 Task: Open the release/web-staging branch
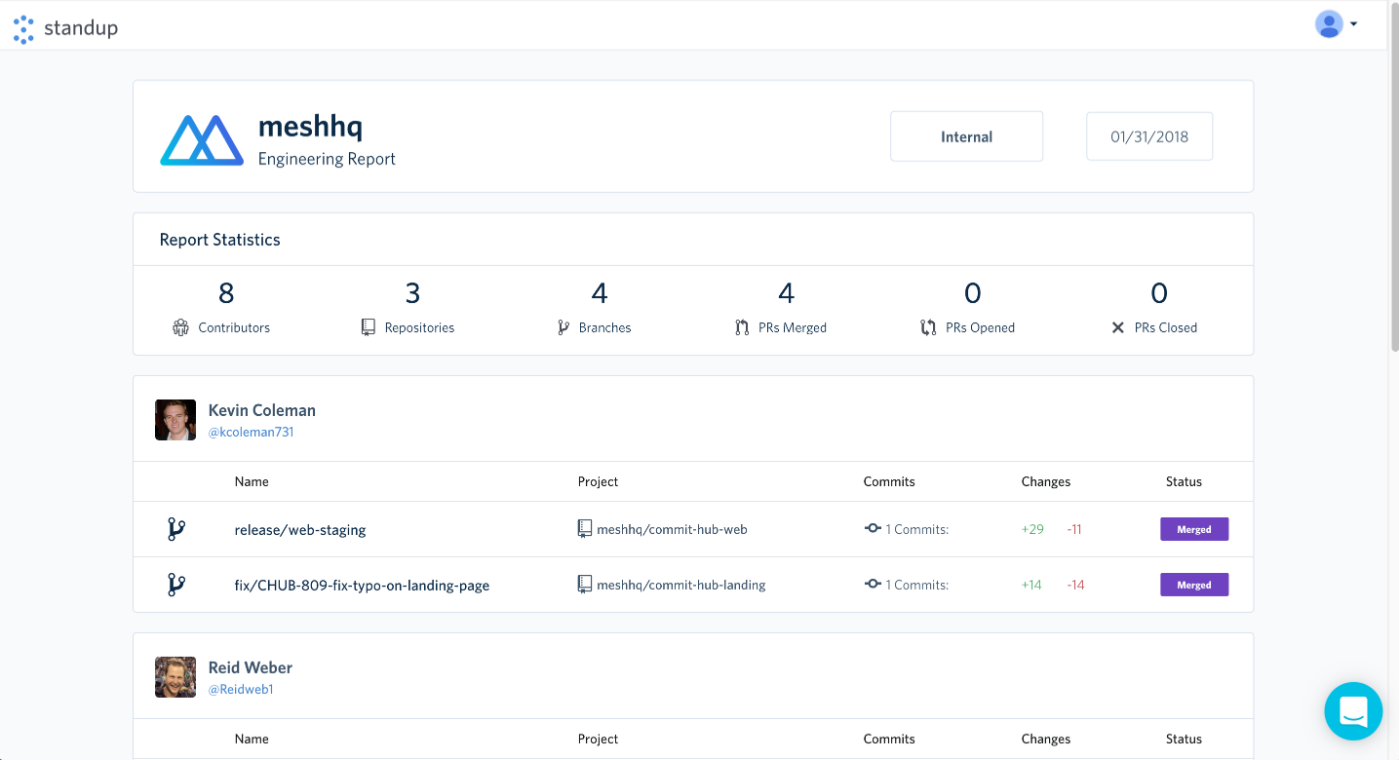[x=300, y=530]
